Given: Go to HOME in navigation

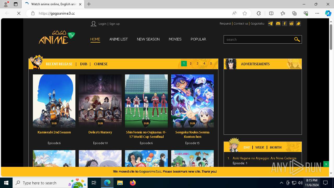Looking at the screenshot, I should 95,39.
